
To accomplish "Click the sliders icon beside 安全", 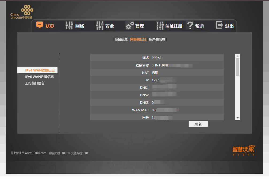I will pos(100,26).
